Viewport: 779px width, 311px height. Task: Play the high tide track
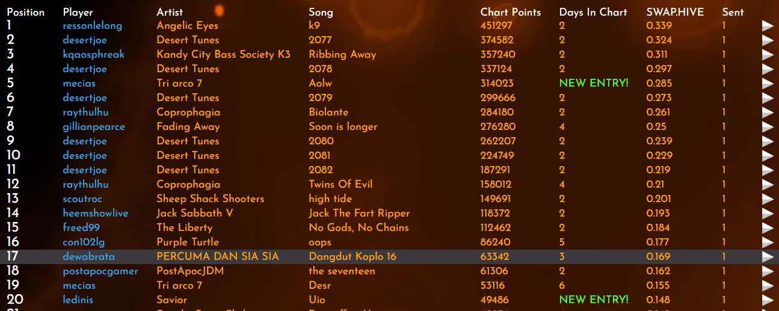click(x=768, y=199)
